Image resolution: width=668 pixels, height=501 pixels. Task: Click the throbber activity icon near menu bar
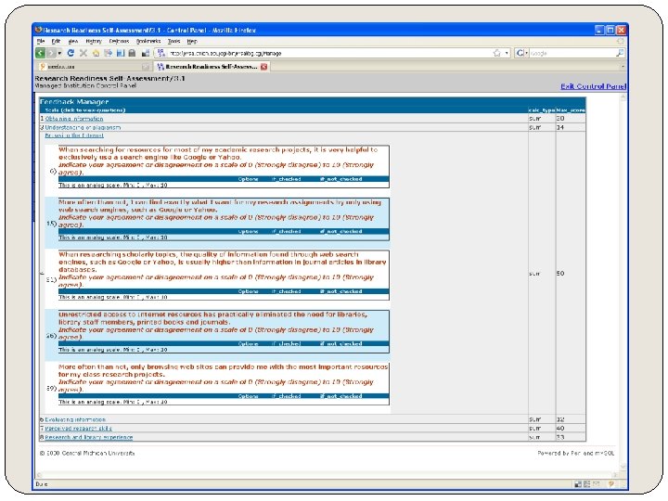pos(621,42)
